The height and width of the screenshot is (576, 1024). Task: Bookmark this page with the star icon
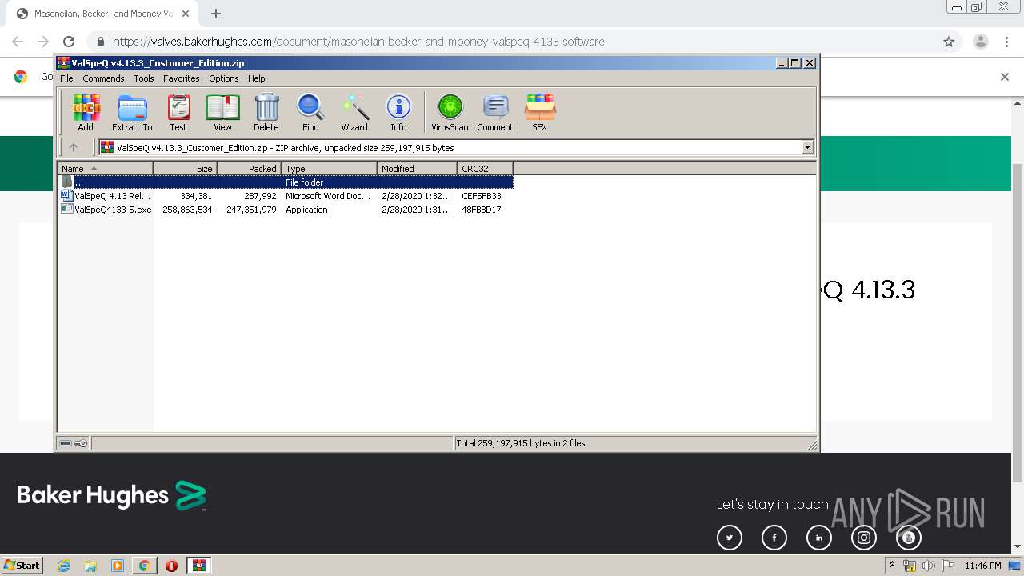[x=949, y=42]
